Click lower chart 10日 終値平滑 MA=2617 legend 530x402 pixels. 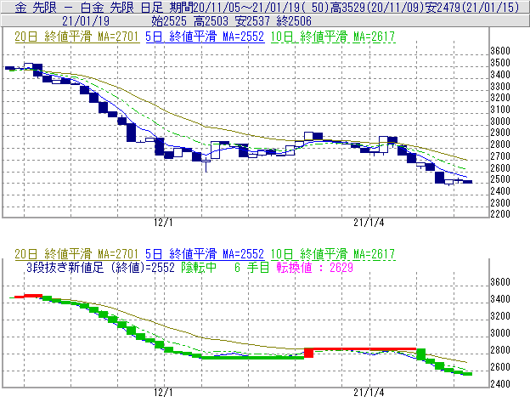(333, 254)
